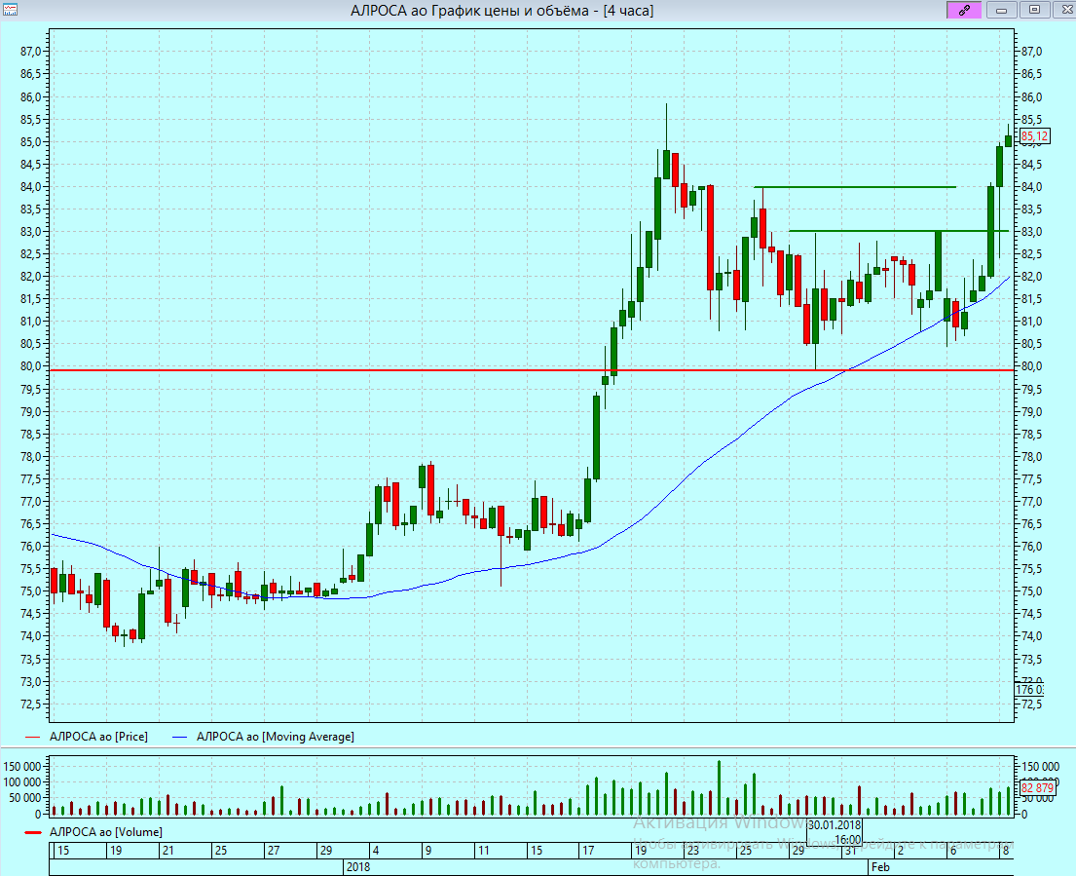
Task: Click the 78,0 value on the left price axis
Action: click(31, 457)
